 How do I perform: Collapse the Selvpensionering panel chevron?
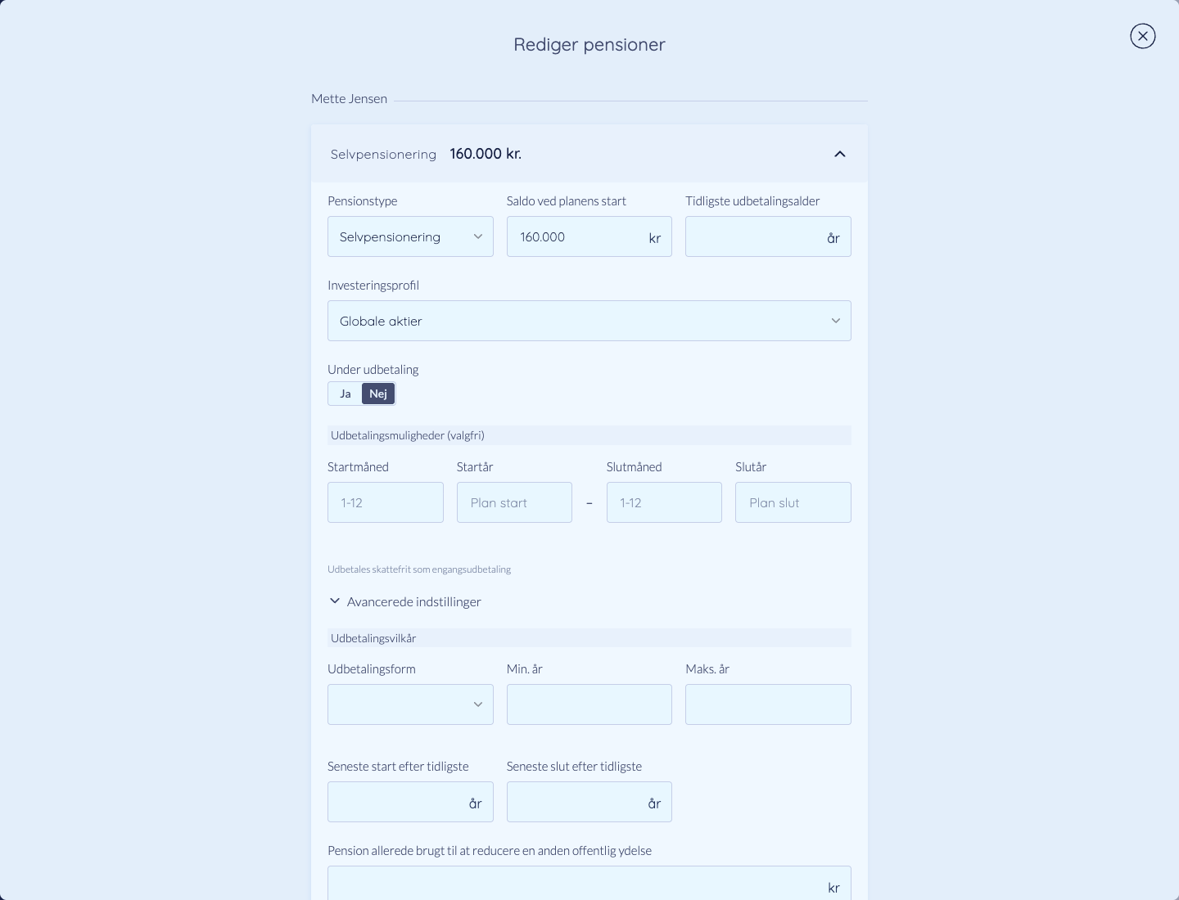point(839,154)
